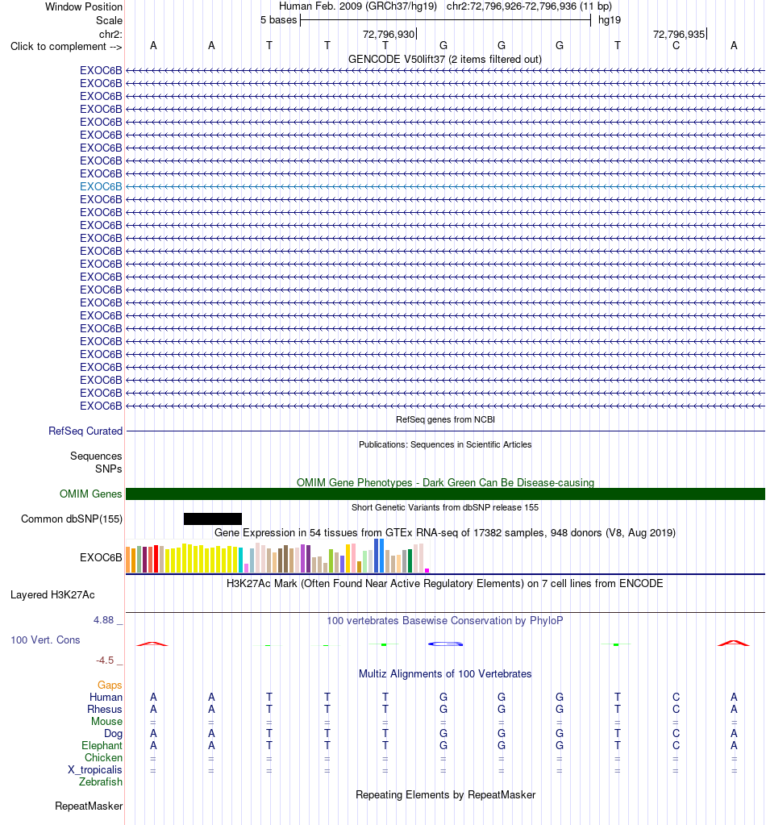Click the Window Position label

point(84,6)
